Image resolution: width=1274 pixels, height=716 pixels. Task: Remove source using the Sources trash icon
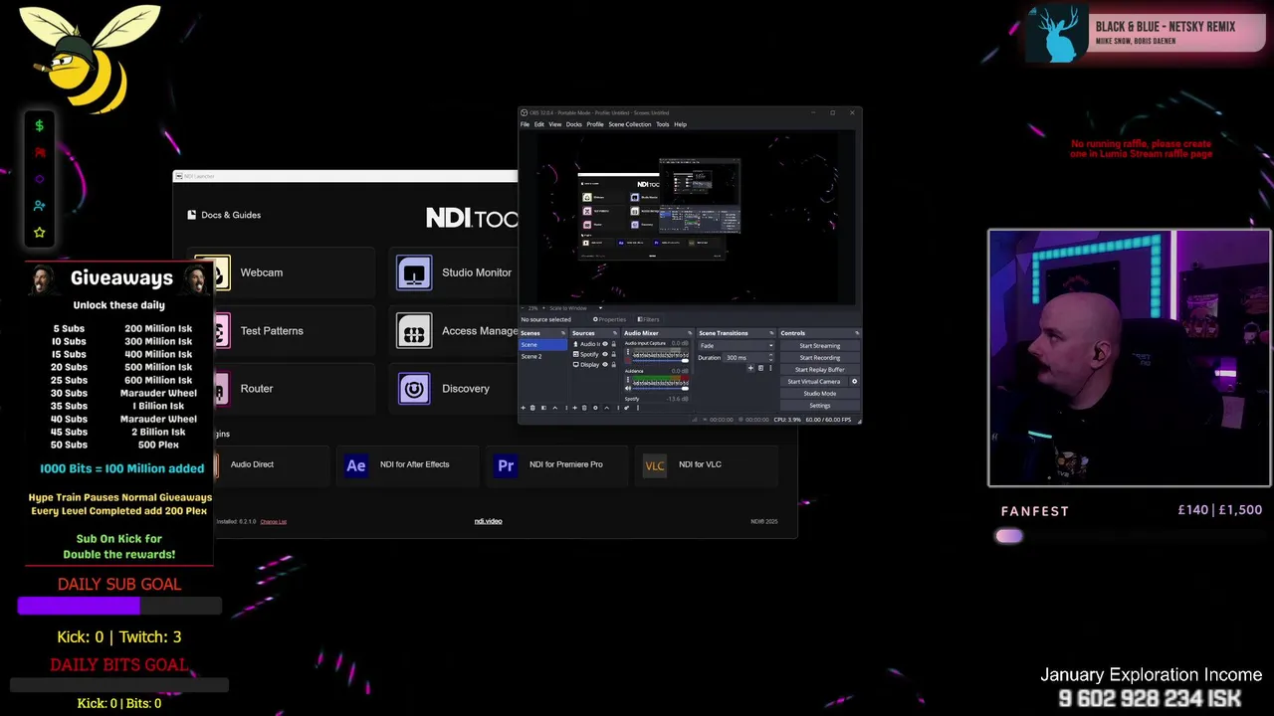[x=584, y=408]
